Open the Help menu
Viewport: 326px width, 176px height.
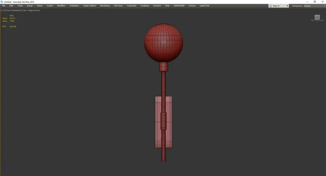click(x=167, y=6)
